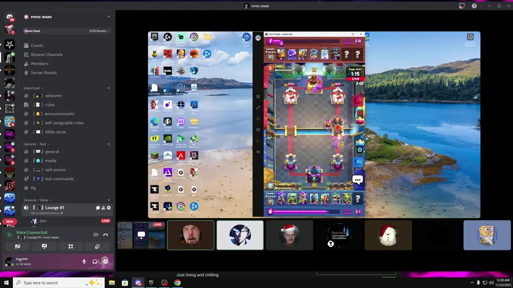513x288 pixels.
Task: Collapse the Important category
Action: tap(33, 88)
